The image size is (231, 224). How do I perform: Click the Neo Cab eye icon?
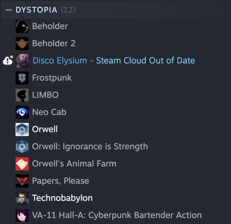click(x=22, y=112)
